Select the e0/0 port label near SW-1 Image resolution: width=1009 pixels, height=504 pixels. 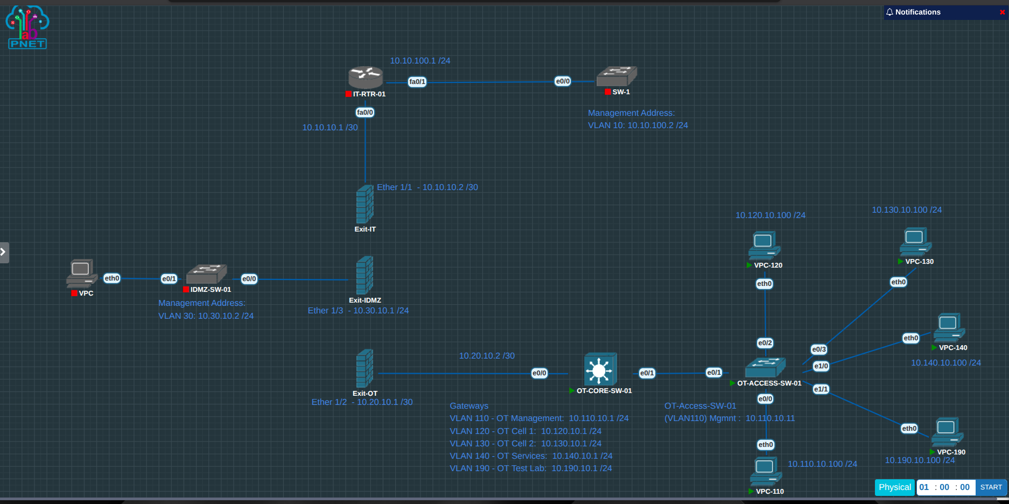pos(563,81)
